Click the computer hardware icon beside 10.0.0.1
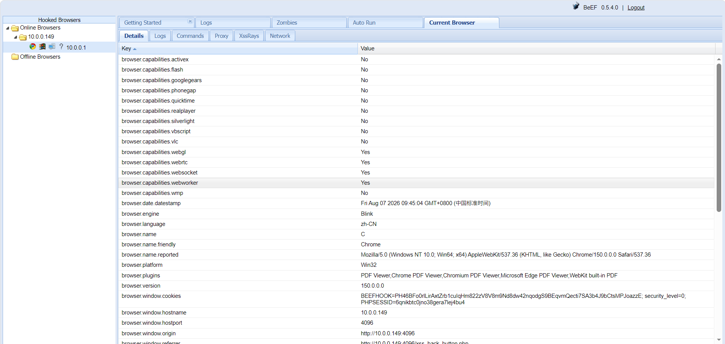The height and width of the screenshot is (344, 725). 52,47
